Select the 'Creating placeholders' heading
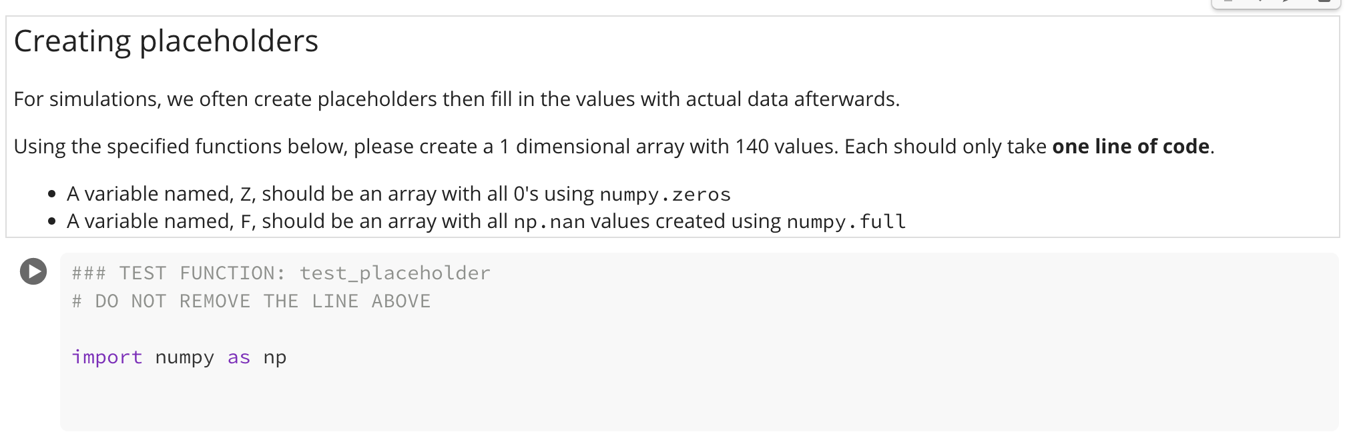Viewport: 1355px width, 448px height. coord(166,40)
